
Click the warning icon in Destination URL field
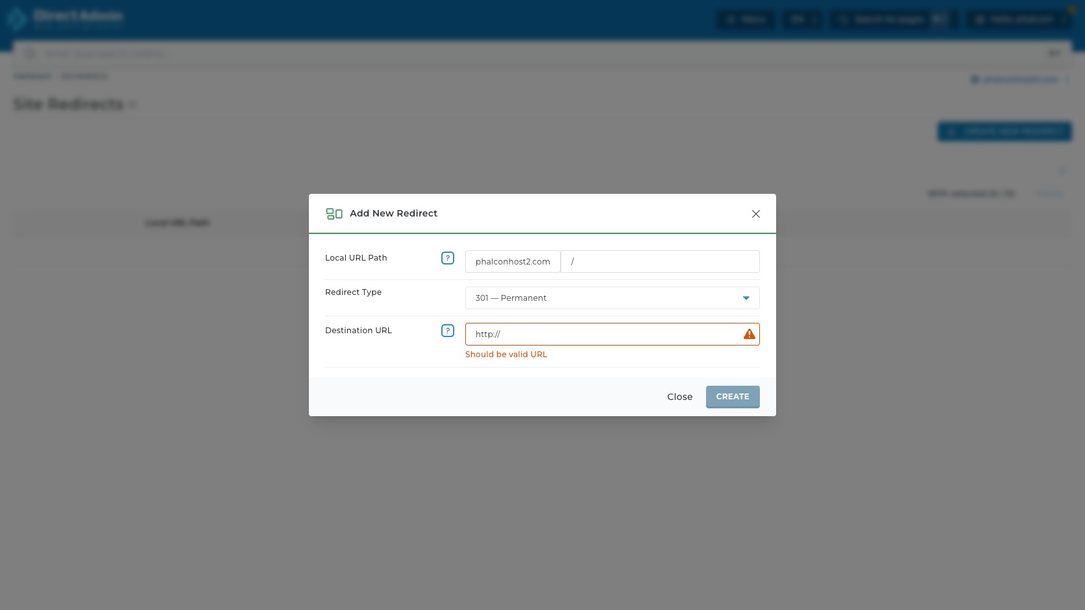pos(750,334)
